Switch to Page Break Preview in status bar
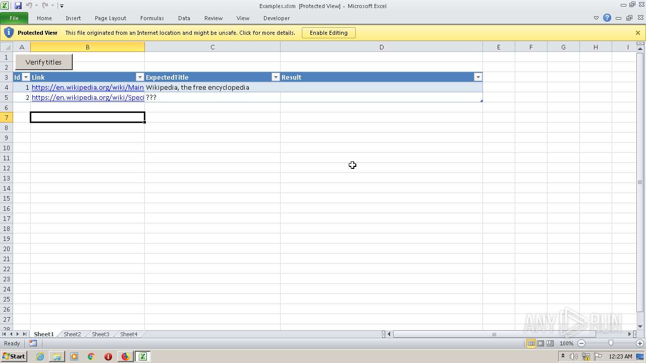 550,343
